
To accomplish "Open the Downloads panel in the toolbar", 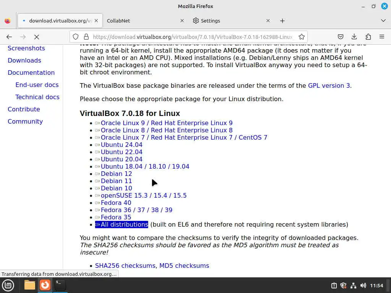I will (354, 37).
